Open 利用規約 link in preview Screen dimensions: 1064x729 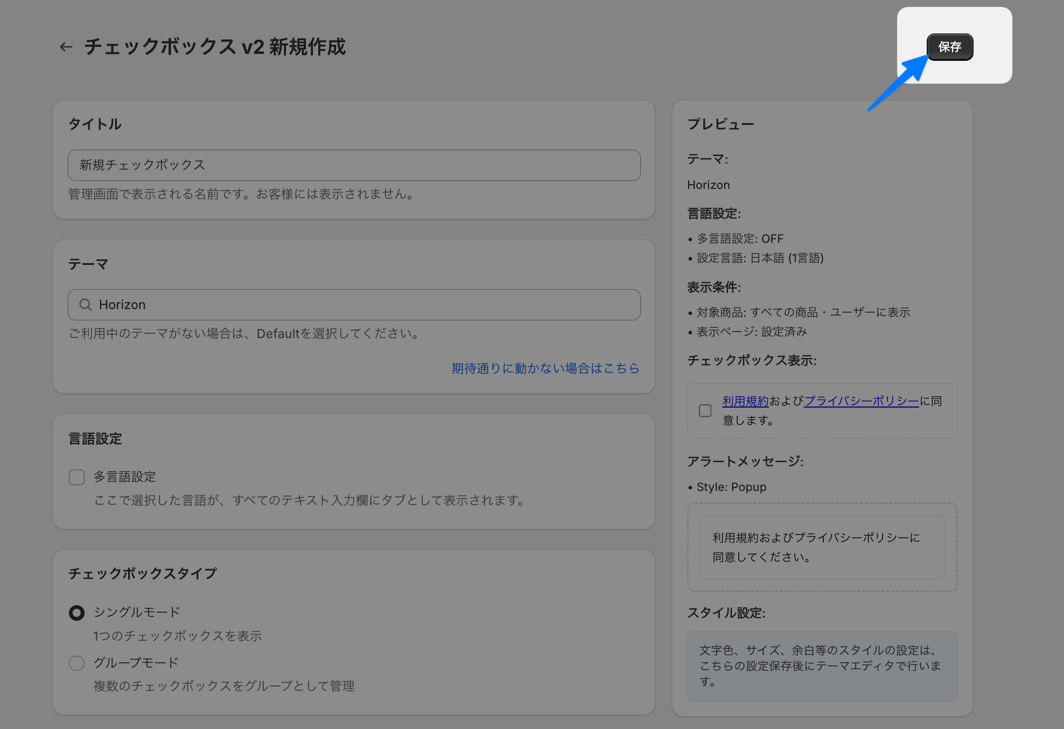pyautogui.click(x=745, y=401)
